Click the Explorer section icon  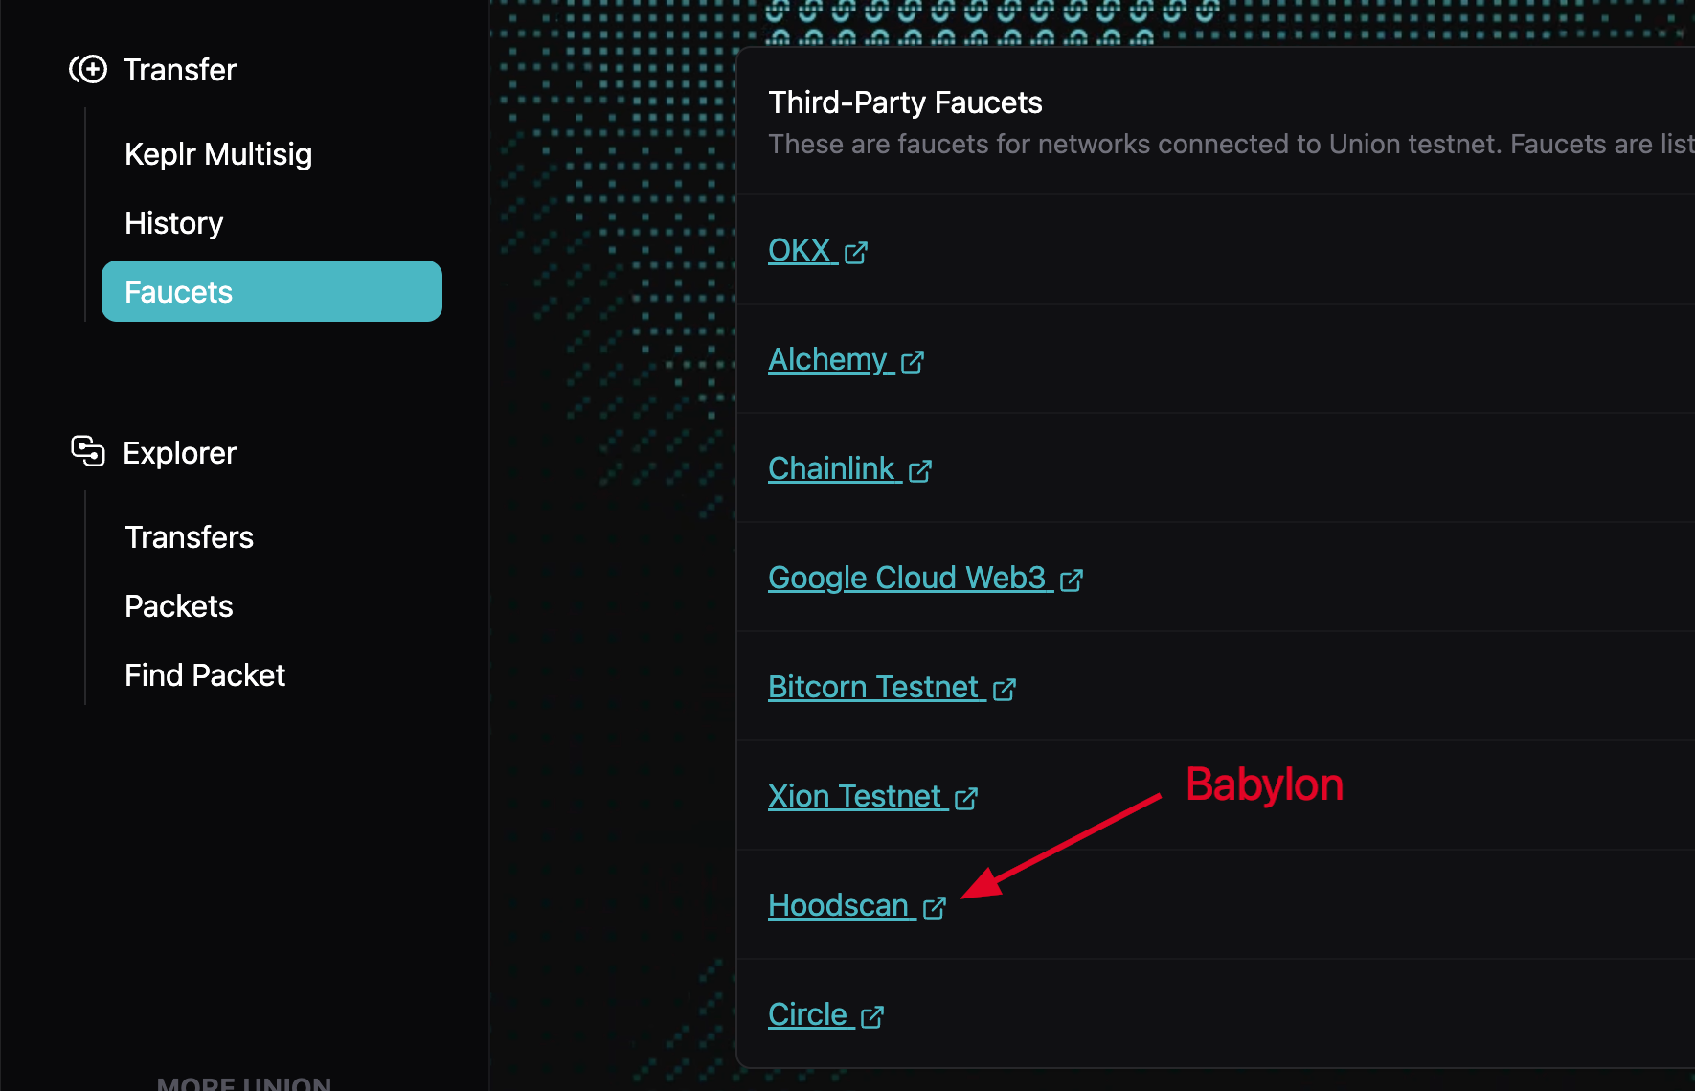88,451
